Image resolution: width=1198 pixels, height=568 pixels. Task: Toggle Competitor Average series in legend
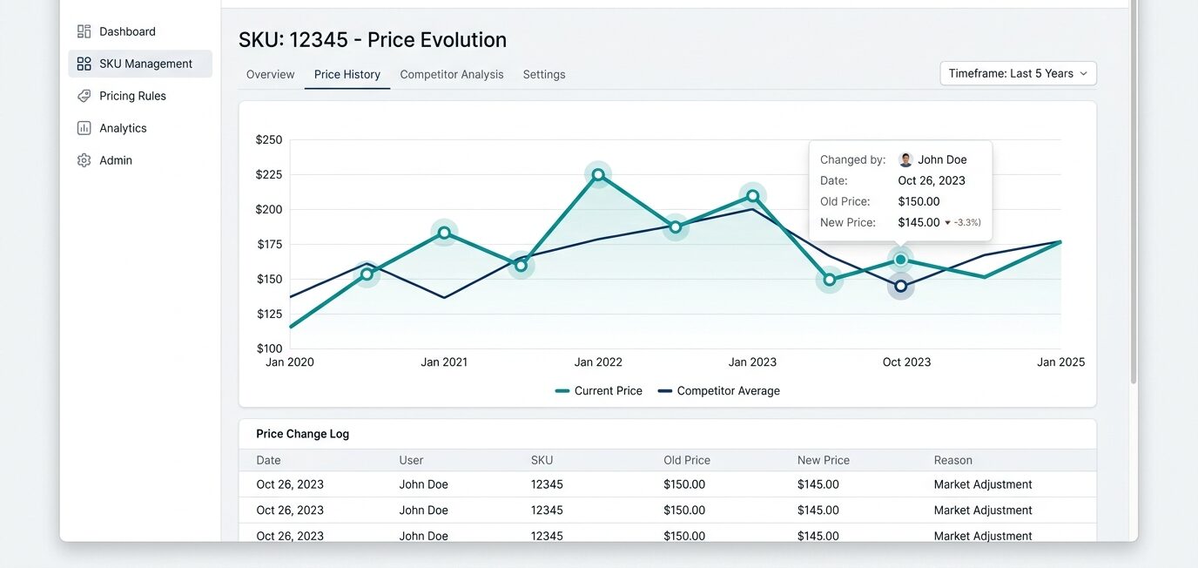(x=718, y=391)
